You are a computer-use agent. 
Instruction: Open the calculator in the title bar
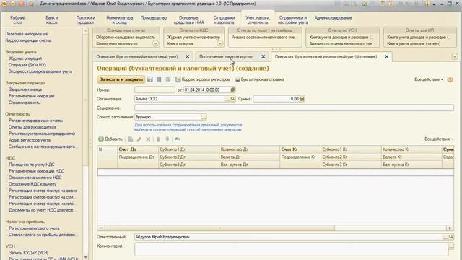(x=382, y=4)
